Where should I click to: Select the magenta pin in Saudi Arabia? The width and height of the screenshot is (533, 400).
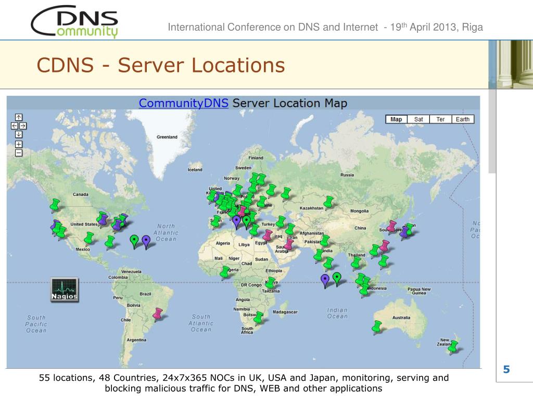click(289, 244)
